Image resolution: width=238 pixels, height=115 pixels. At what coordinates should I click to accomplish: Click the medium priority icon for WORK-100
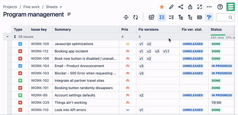point(128,44)
